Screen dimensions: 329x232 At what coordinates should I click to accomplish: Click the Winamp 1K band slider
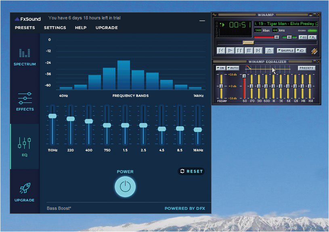coord(273,86)
